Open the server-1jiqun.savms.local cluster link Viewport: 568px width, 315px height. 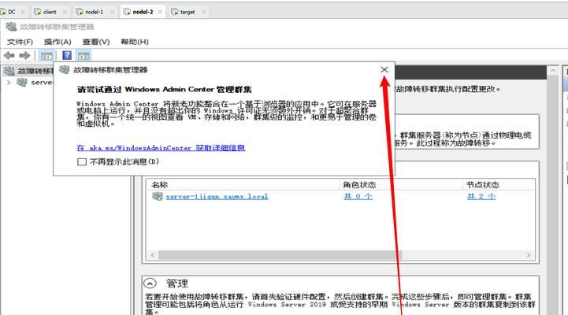click(217, 197)
